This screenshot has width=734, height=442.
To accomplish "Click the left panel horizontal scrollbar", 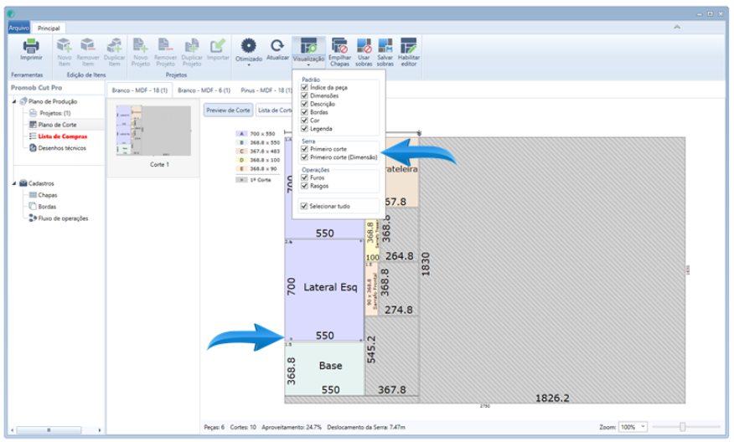I will click(49, 429).
